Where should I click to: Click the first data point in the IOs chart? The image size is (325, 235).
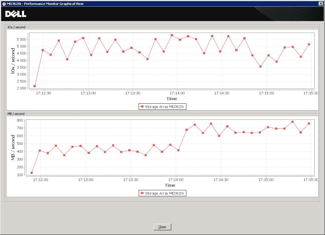click(35, 86)
